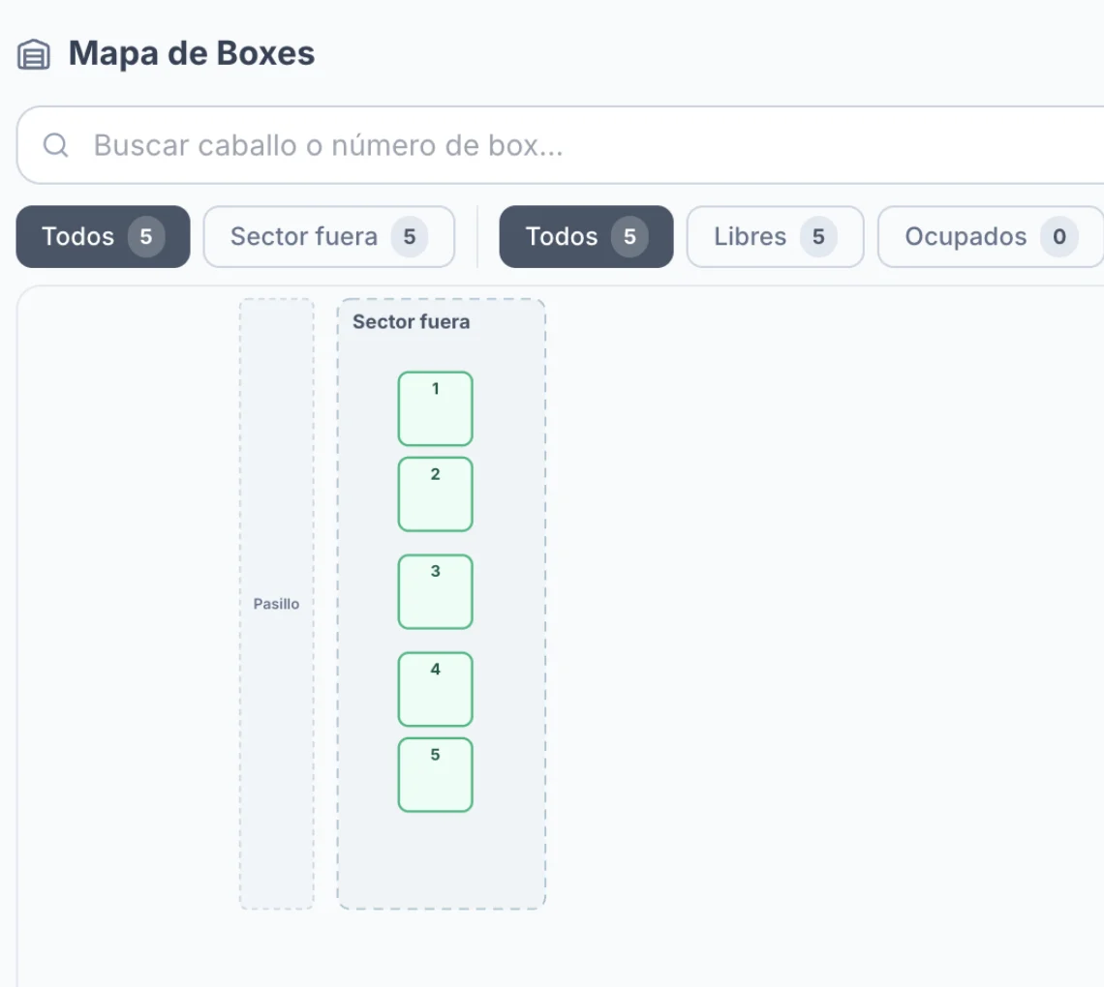
Task: Focus the Buscar caballo o número de box field
Action: [x=561, y=145]
